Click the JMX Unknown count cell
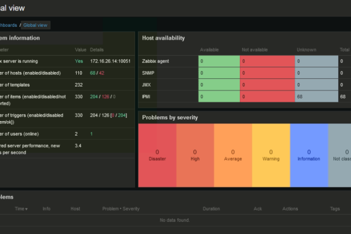 [316, 84]
